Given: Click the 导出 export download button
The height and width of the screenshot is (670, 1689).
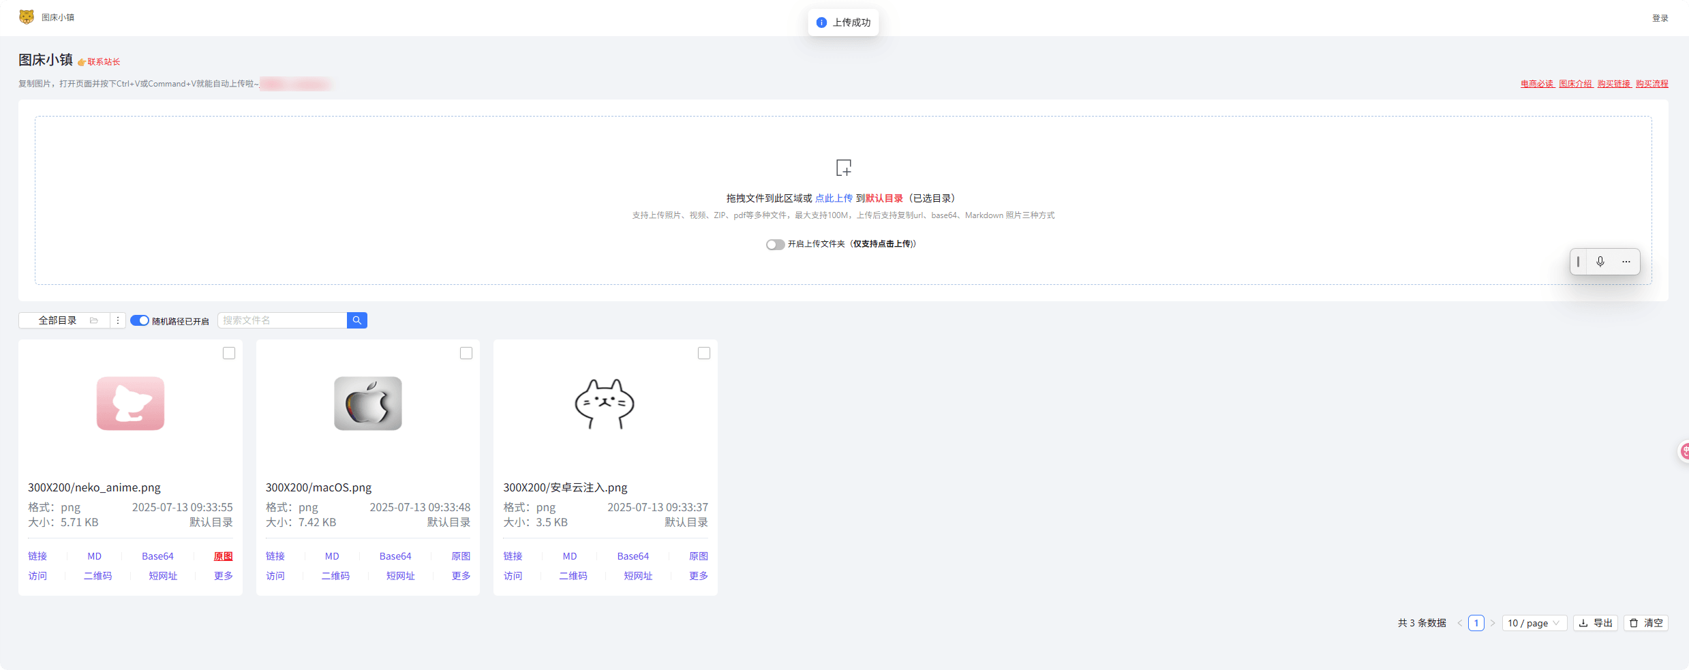Looking at the screenshot, I should point(1596,623).
